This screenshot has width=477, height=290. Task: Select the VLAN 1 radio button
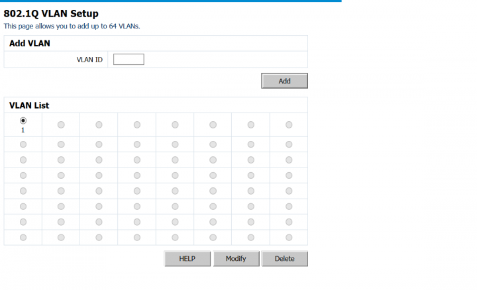point(23,121)
